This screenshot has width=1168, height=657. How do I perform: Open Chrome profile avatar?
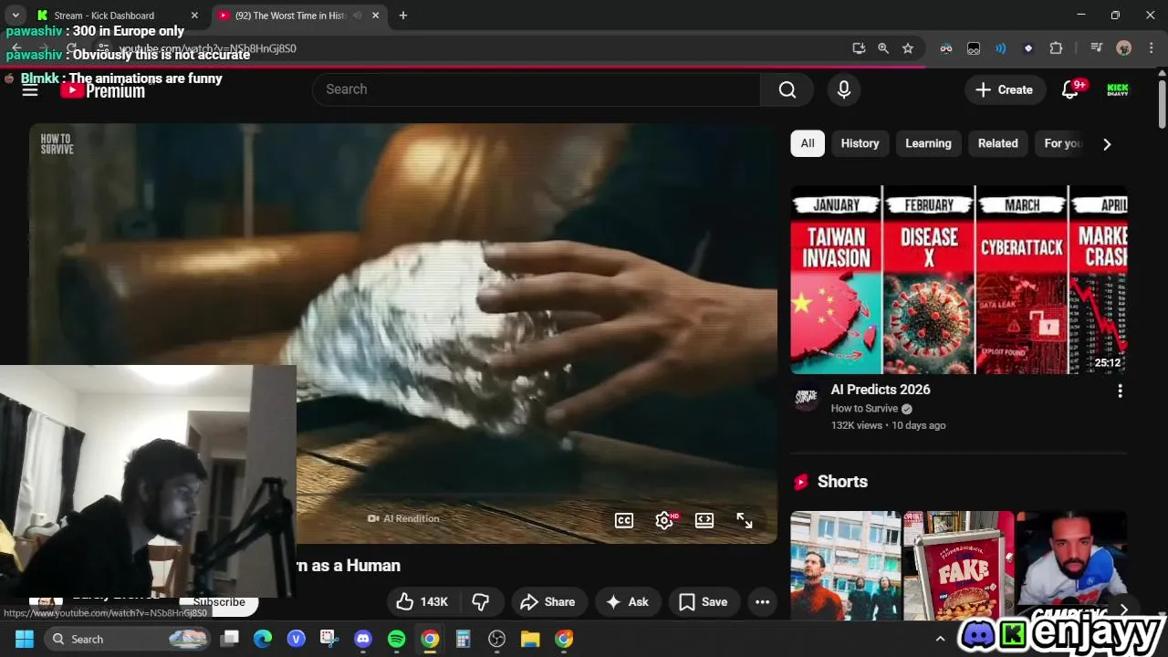tap(1124, 48)
